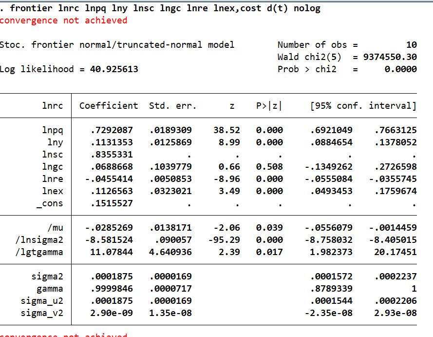Click /lgtgamma coefficient 11.07844
This screenshot has width=433, height=337.
coord(112,252)
